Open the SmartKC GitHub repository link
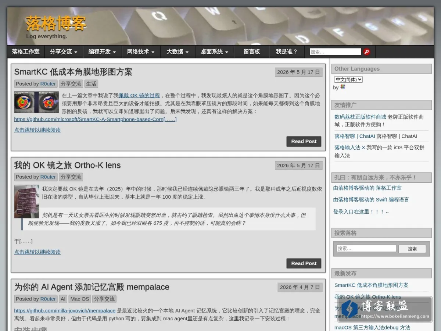Image resolution: width=441 pixels, height=331 pixels. pyautogui.click(x=96, y=119)
